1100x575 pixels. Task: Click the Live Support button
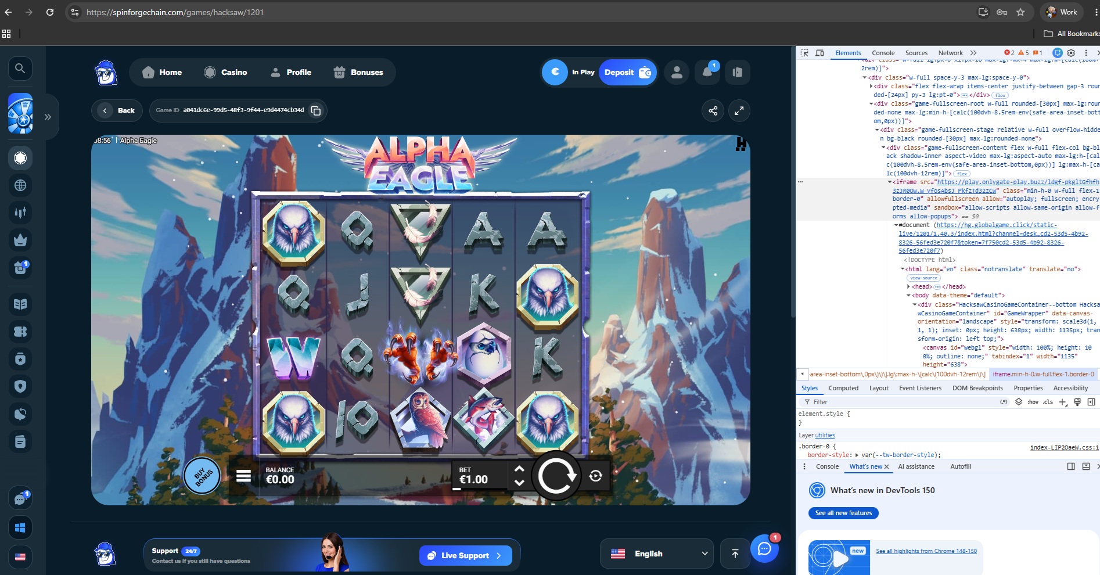pyautogui.click(x=465, y=555)
